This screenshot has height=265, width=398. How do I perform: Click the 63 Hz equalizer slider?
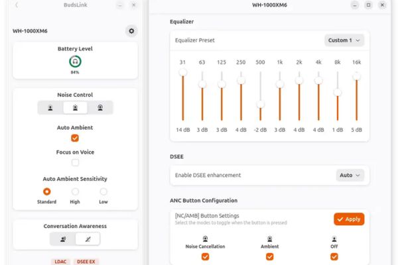pos(202,96)
